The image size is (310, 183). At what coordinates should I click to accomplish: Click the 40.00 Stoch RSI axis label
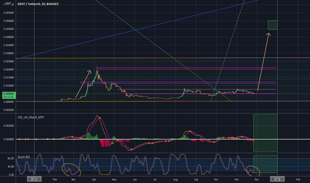11,167
